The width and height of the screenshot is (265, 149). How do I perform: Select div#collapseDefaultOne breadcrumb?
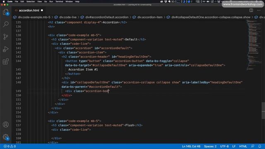click(211, 17)
